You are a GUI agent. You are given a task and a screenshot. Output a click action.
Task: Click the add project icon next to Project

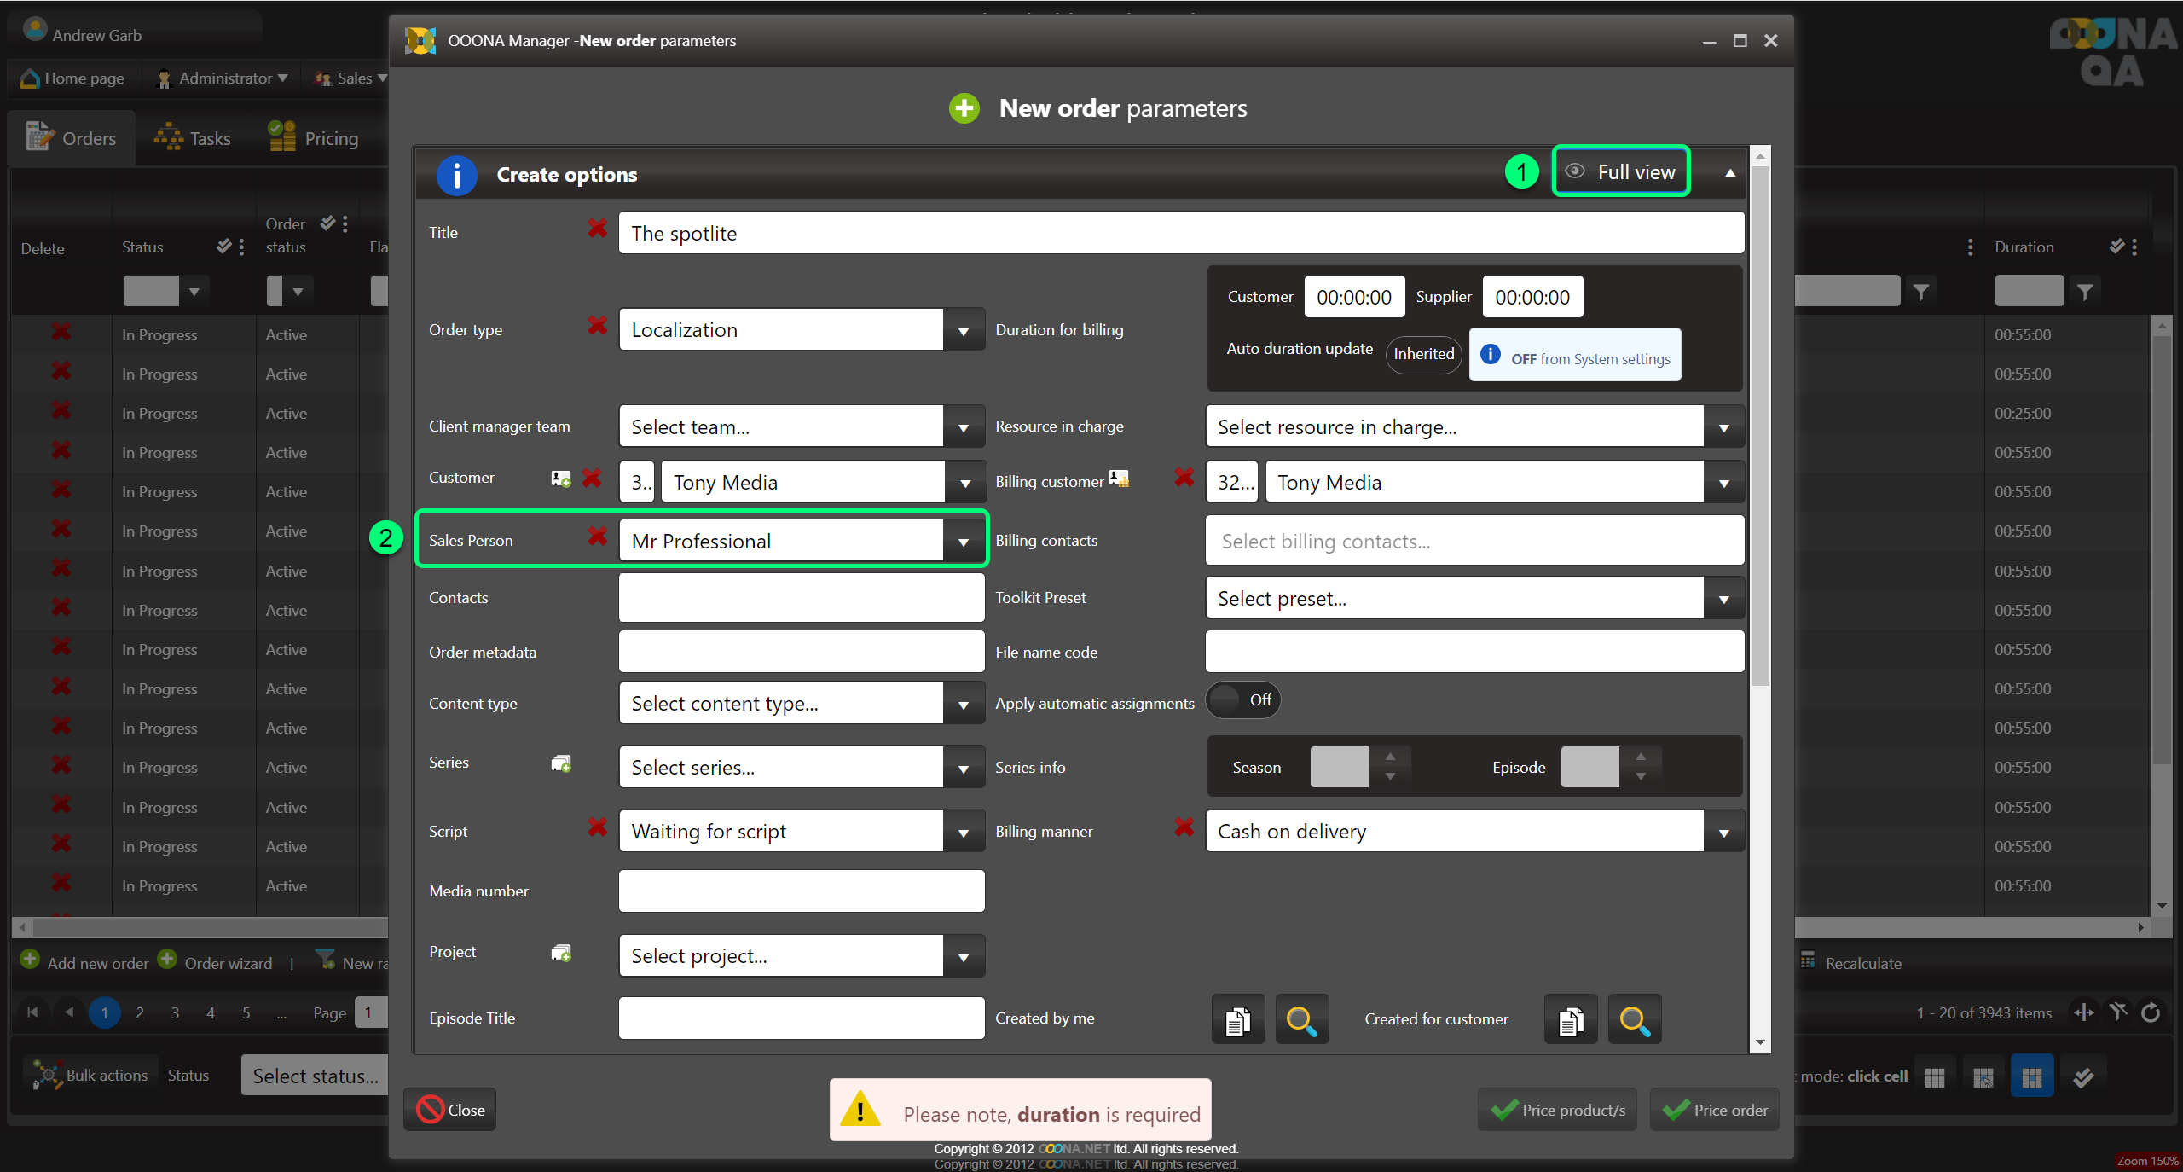[x=560, y=953]
